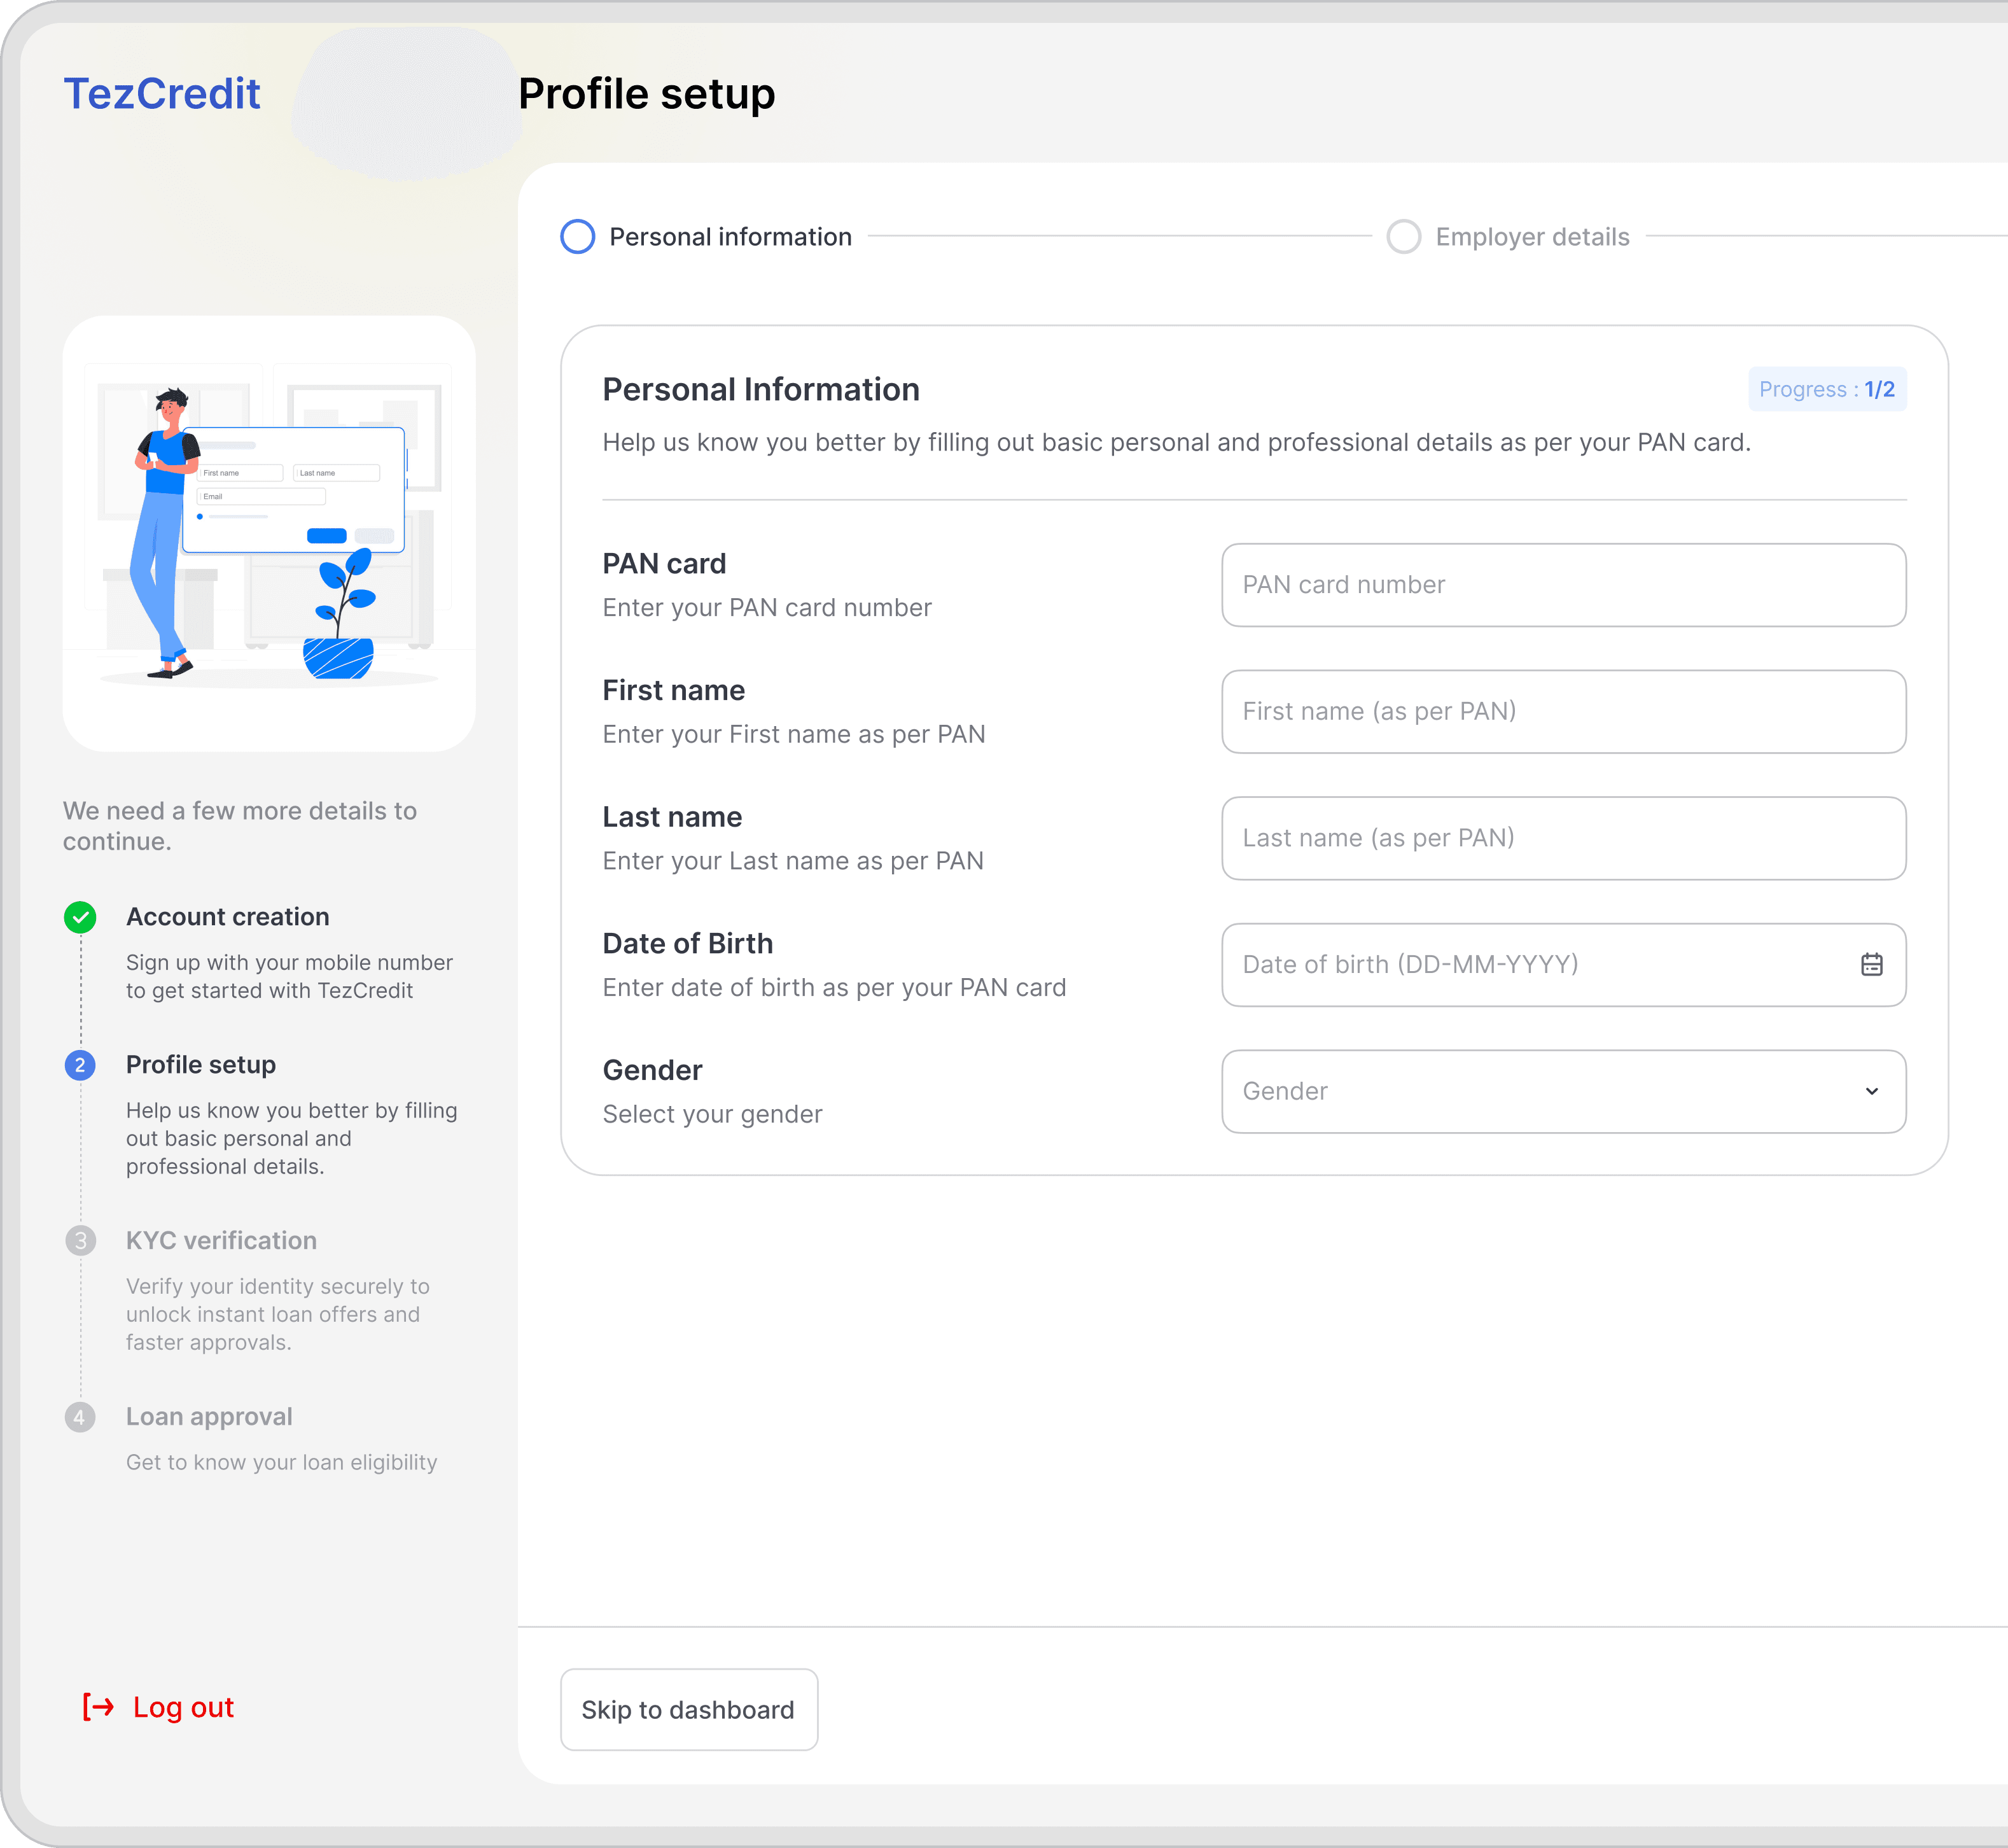Click the green Account creation checkmark
2008x1848 pixels.
coord(80,917)
